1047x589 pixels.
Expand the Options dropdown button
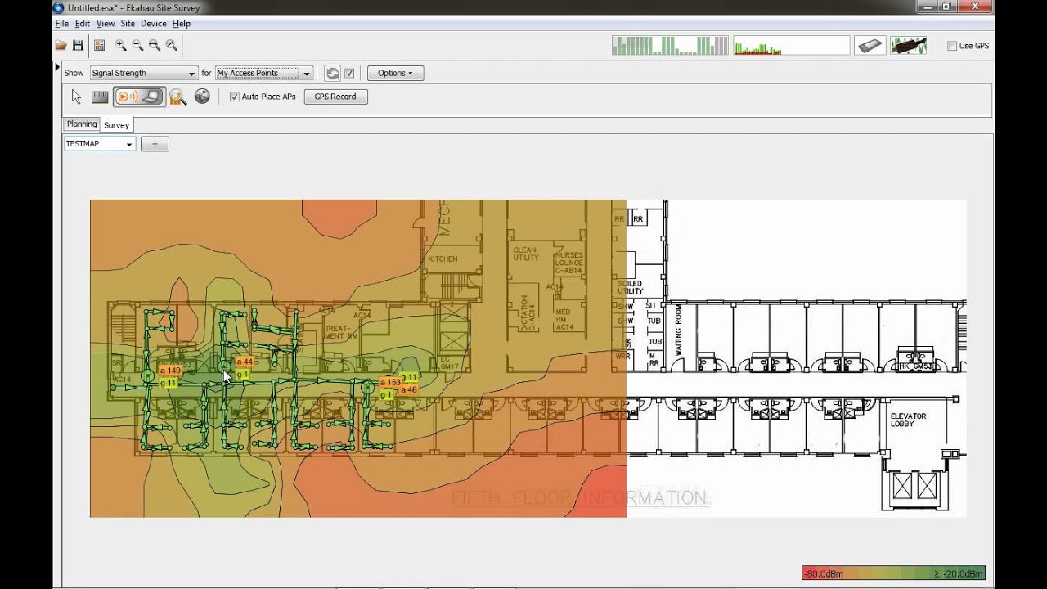pos(395,73)
